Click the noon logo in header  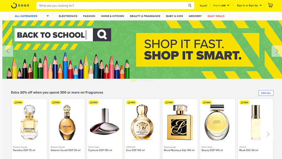click(20, 6)
